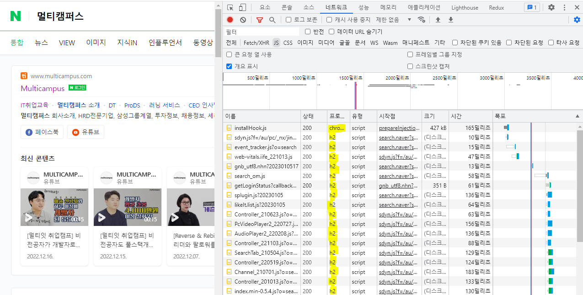Screen dimensions: 583x295
Task: Open the 유튜브 link button
Action: (86, 132)
